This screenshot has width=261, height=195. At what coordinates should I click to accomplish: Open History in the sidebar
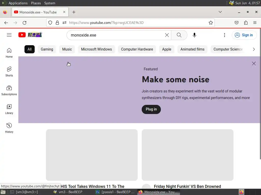[9, 128]
